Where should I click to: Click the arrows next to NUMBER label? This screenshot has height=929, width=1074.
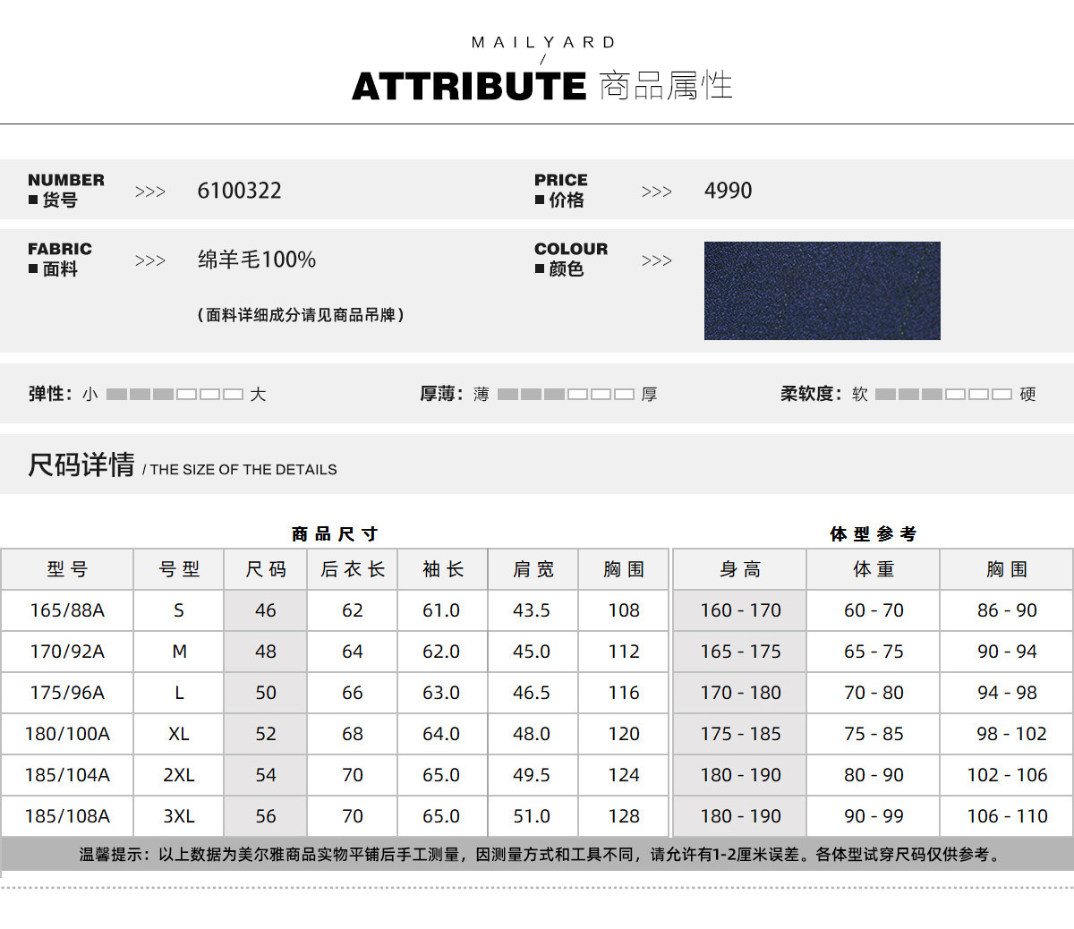150,192
